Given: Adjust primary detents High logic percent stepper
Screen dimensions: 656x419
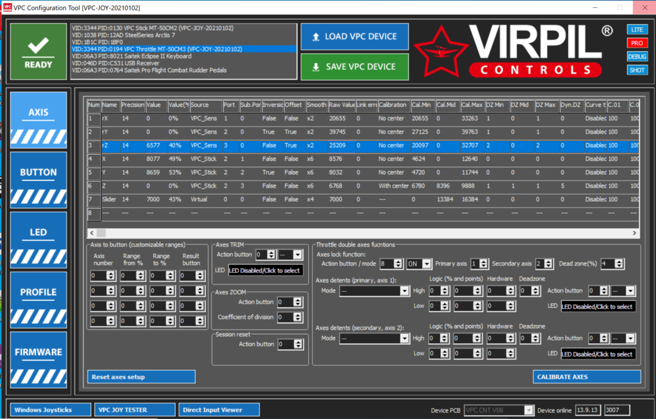Looking at the screenshot, I should [x=445, y=291].
